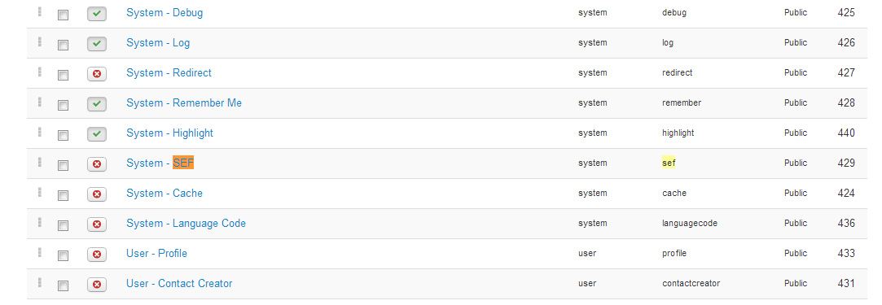Enable System - Redirect via red status icon
This screenshot has height=305, width=882.
(x=97, y=73)
